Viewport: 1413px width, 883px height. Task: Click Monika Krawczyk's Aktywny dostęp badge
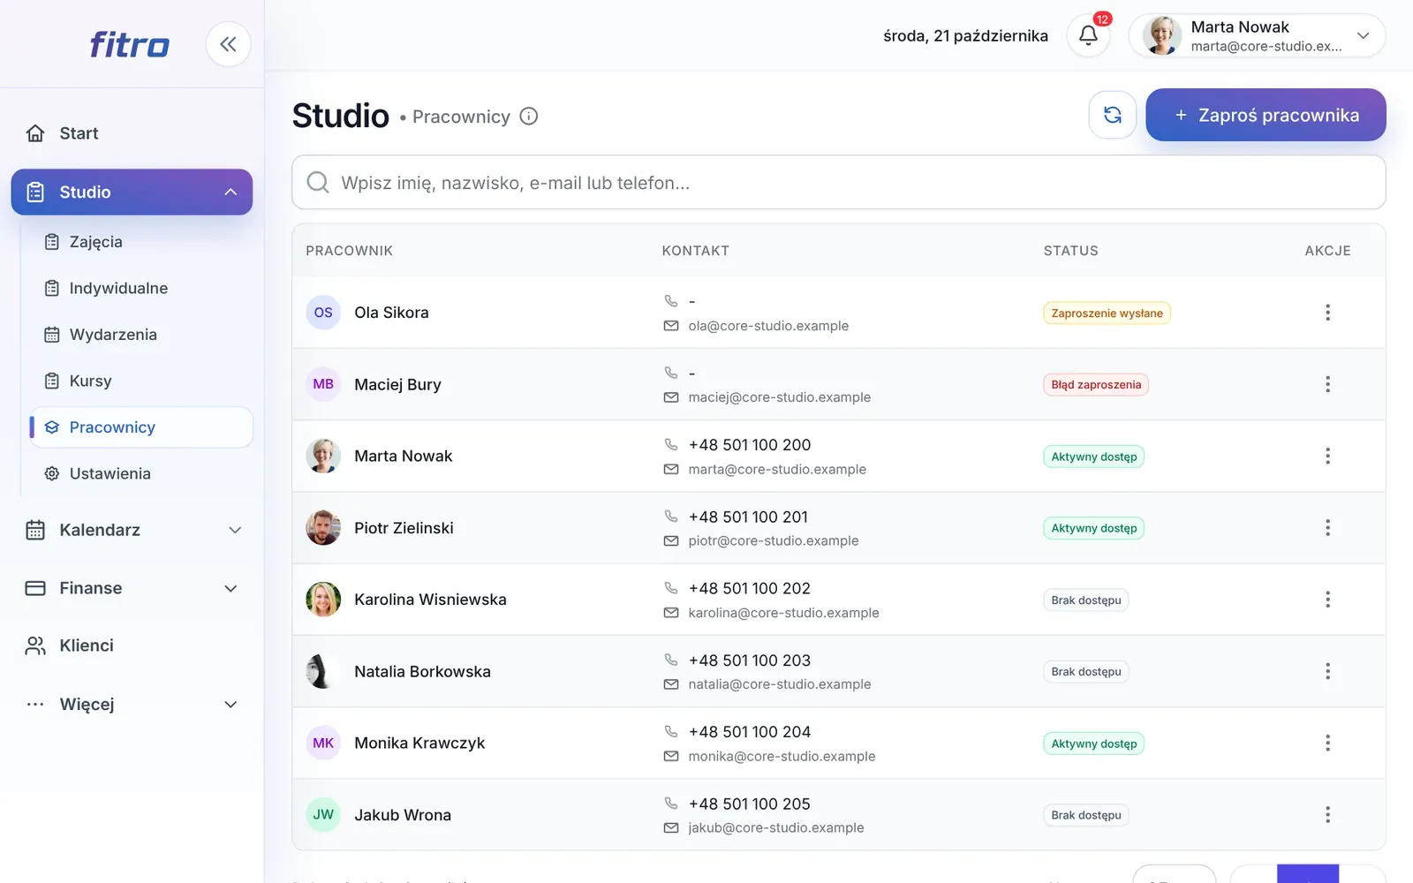1093,743
